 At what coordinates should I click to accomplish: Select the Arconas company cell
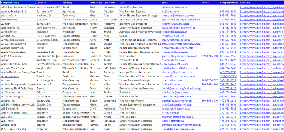tap(18, 80)
